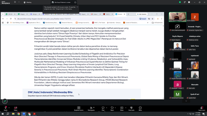This screenshot has width=207, height=116.
Task: Click the browser page vertical scrollbar thumb
Action: click(x=163, y=60)
